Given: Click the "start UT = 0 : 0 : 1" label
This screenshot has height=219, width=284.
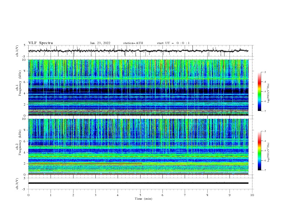Looking at the screenshot, I should click(x=173, y=43).
